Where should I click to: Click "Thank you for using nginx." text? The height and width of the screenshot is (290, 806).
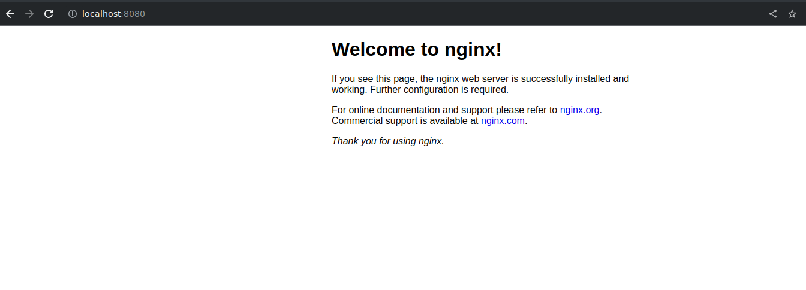point(387,141)
